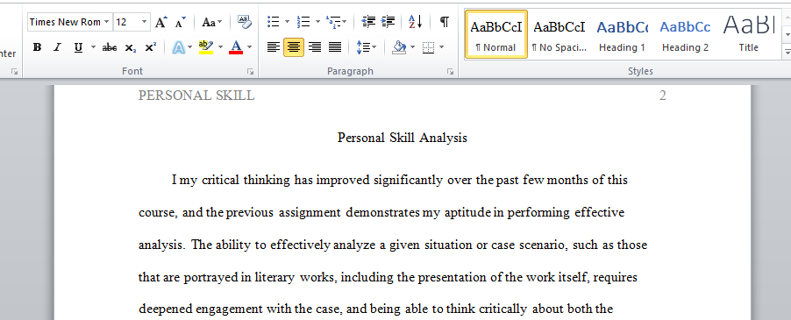Apply the Title style
The width and height of the screenshot is (791, 320).
click(x=749, y=34)
